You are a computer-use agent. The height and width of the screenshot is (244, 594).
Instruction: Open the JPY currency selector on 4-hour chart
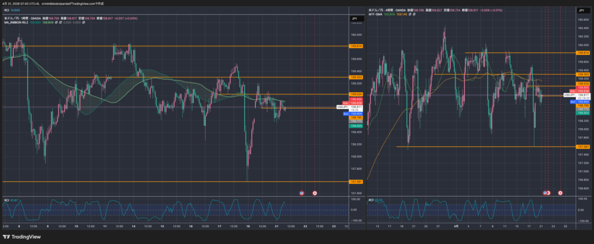click(x=581, y=10)
